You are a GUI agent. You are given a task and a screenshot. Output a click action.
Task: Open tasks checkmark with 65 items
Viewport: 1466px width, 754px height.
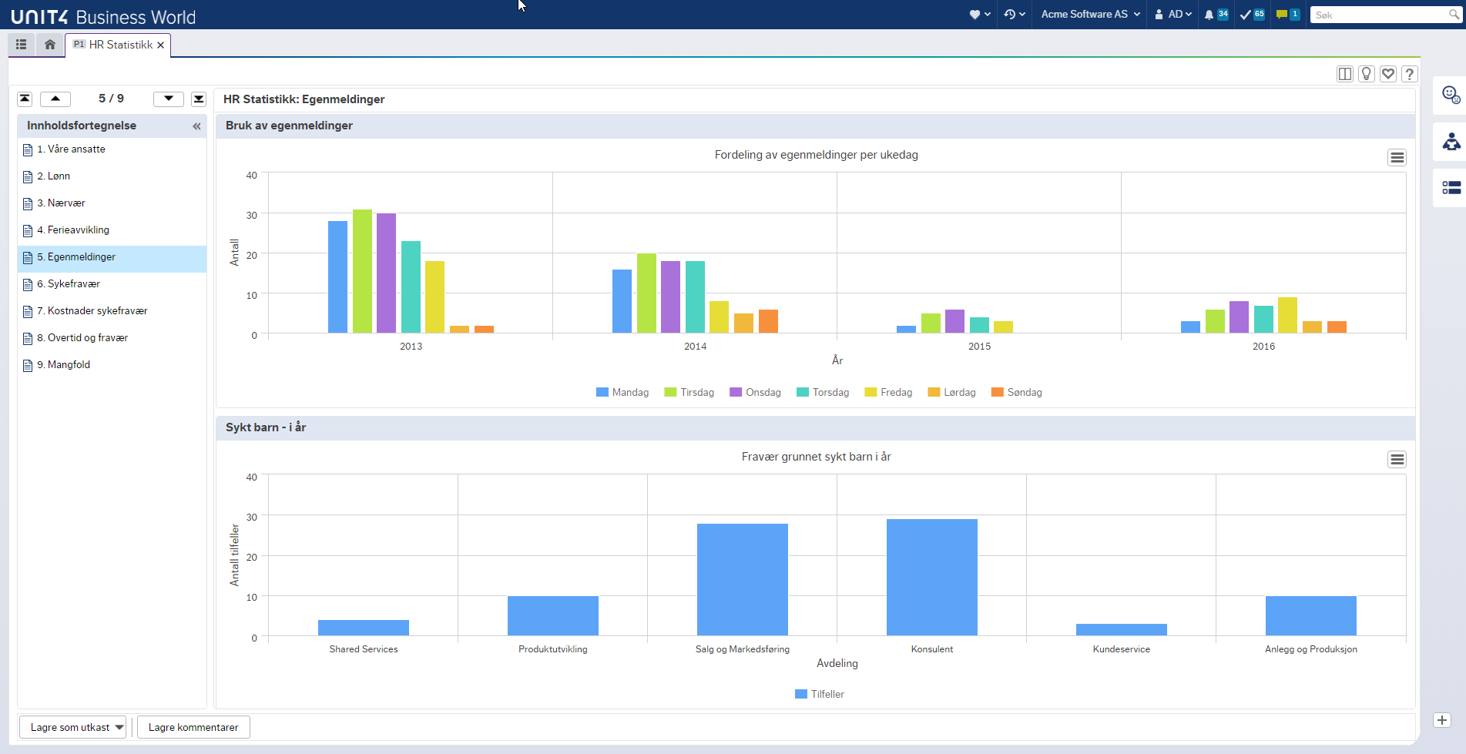tap(1252, 14)
